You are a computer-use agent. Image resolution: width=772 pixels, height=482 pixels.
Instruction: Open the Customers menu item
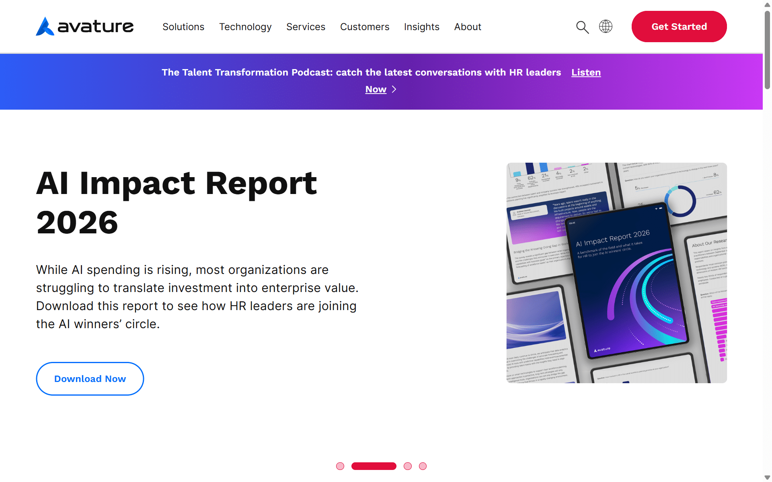365,27
